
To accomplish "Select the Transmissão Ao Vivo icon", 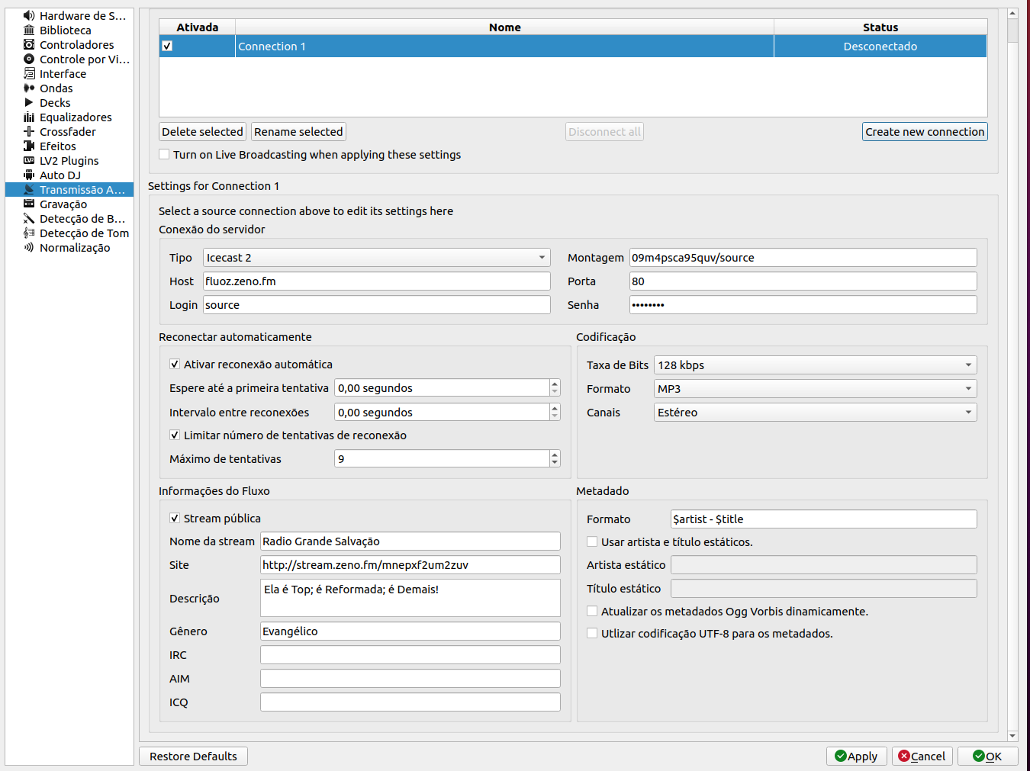I will pos(29,189).
